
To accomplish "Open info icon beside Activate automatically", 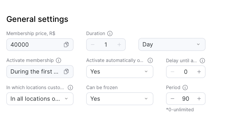I will click(x=150, y=60).
